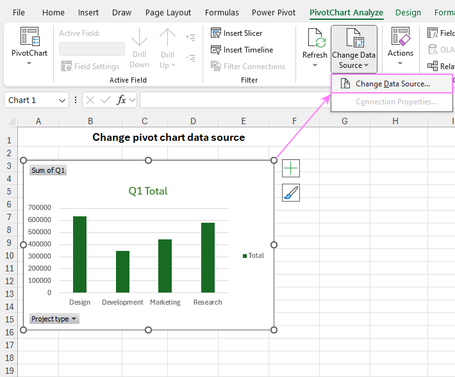Image resolution: width=455 pixels, height=377 pixels.
Task: Switch to the Draw tab
Action: click(122, 12)
